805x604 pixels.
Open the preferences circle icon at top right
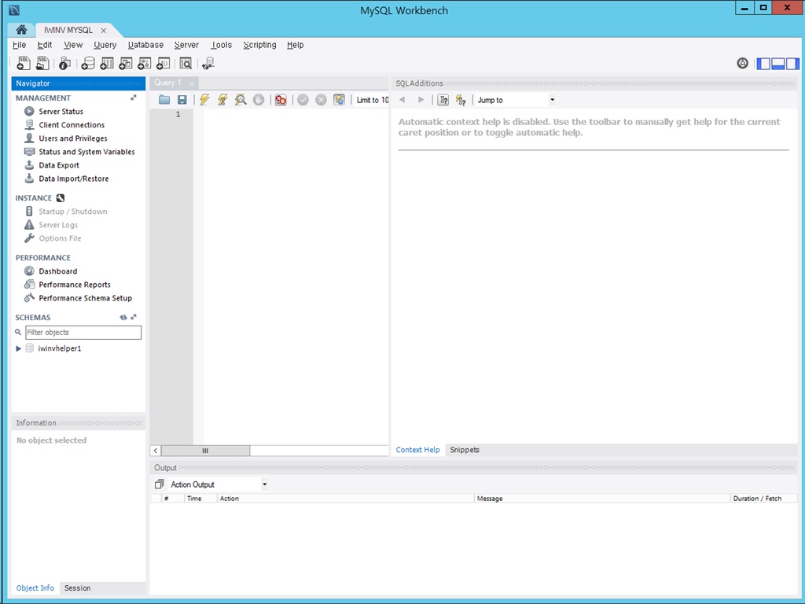click(742, 63)
